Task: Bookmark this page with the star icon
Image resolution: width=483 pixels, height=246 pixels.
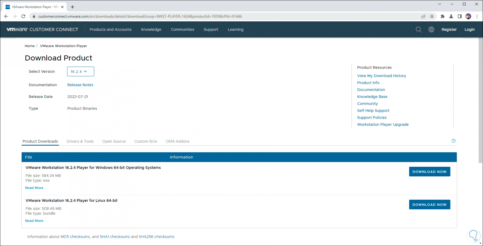Action: pyautogui.click(x=432, y=16)
